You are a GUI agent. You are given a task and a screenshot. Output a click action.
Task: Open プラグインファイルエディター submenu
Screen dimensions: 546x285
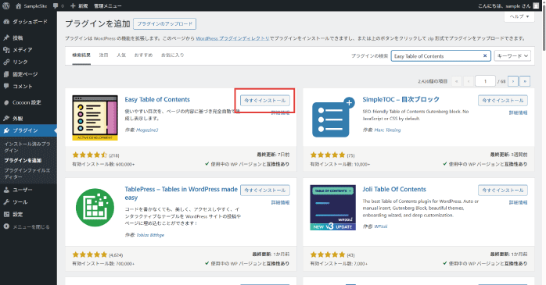click(x=27, y=173)
